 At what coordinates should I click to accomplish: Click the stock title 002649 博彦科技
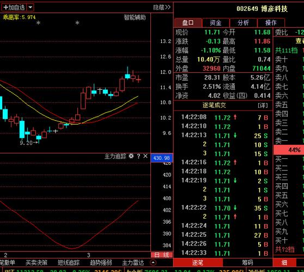point(262,9)
